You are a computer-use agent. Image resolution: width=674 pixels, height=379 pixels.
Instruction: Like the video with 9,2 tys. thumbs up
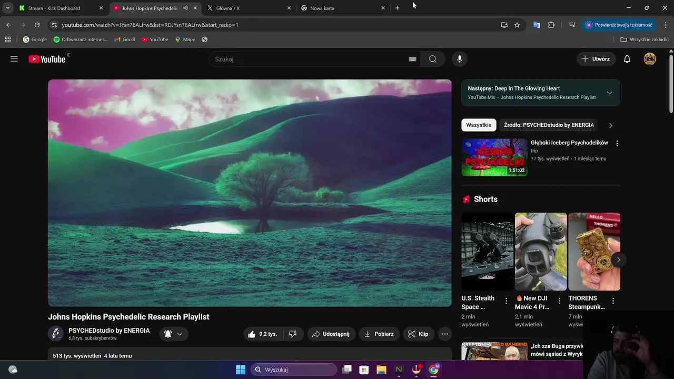click(263, 334)
